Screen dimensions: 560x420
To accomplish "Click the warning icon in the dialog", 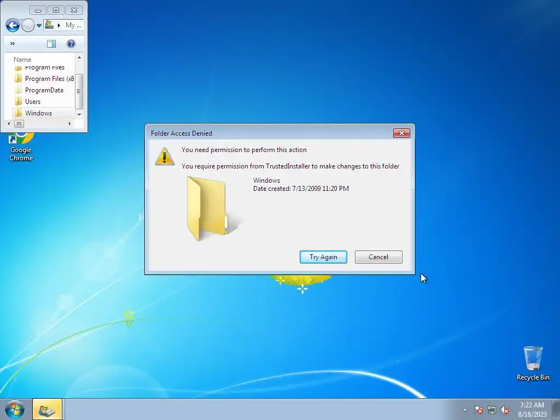I will tap(164, 156).
